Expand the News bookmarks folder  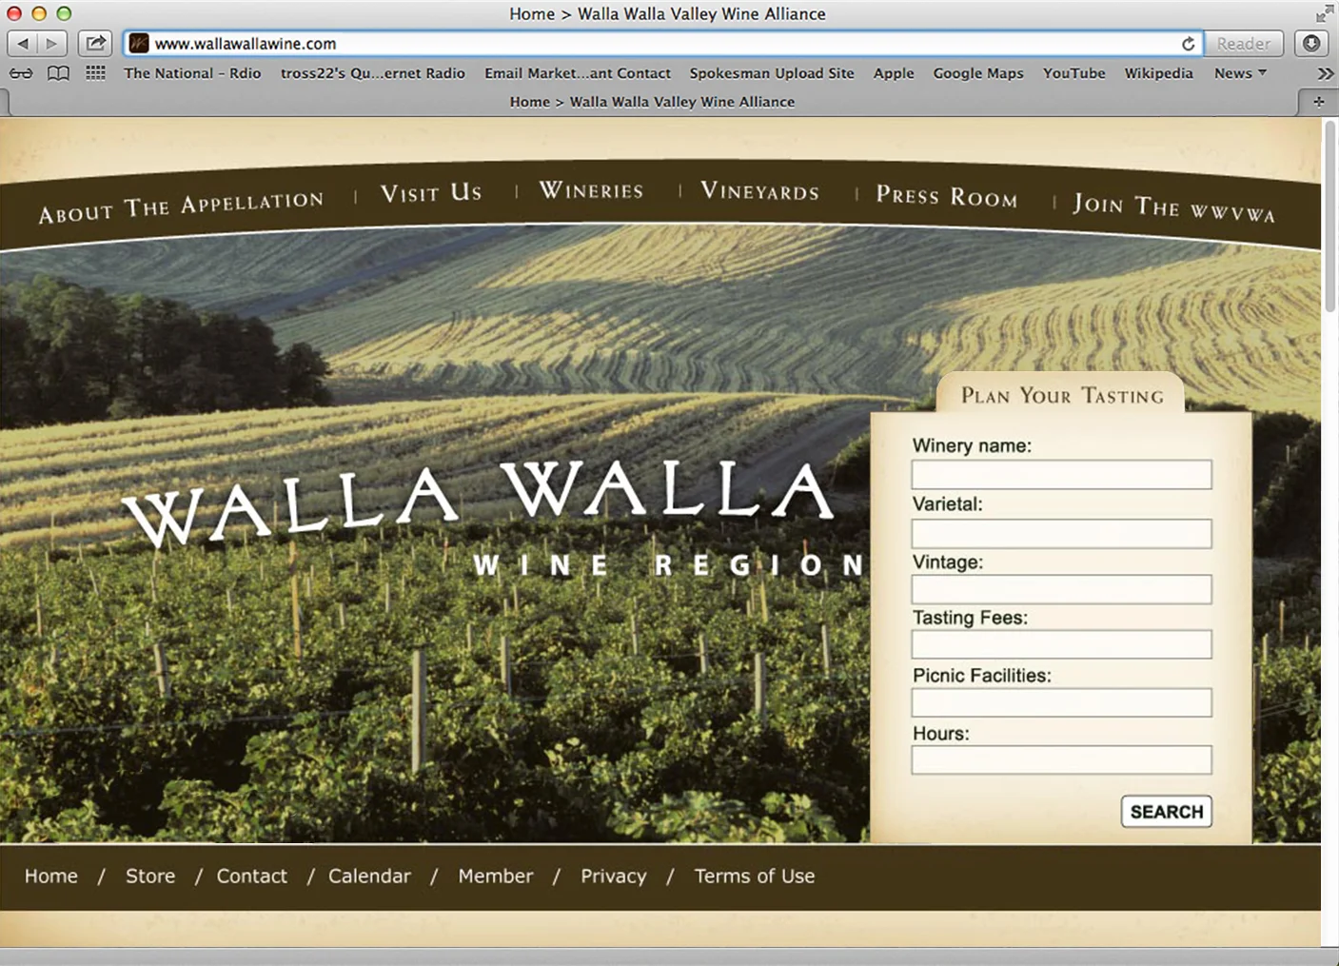1240,73
